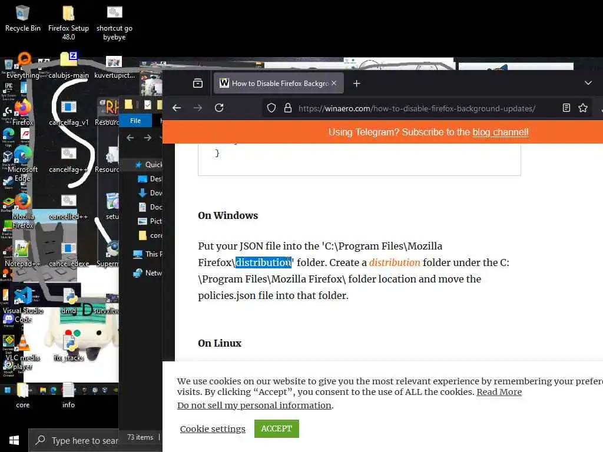Launch Mozilla Firefox from desktop

[23, 211]
